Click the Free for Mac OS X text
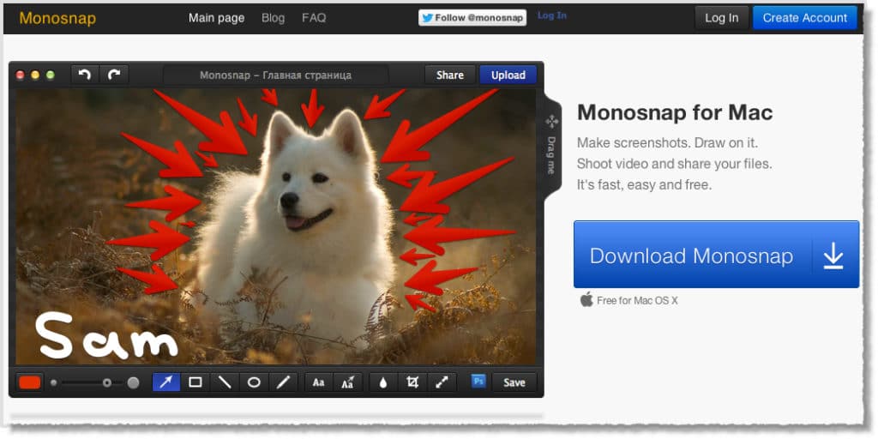This screenshot has height=439, width=878. click(637, 301)
